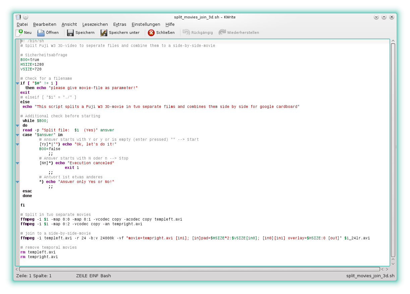This screenshot has height=294, width=410.
Task: Click the '# join to a side-by-side-movie' comment
Action: click(x=56, y=233)
